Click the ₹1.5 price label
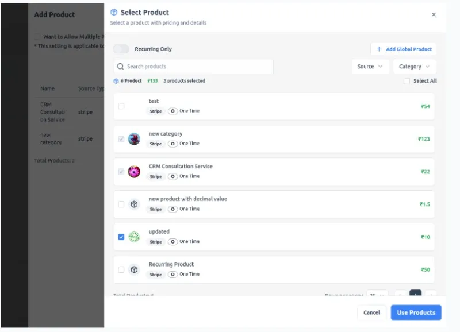The width and height of the screenshot is (460, 332). [425, 204]
